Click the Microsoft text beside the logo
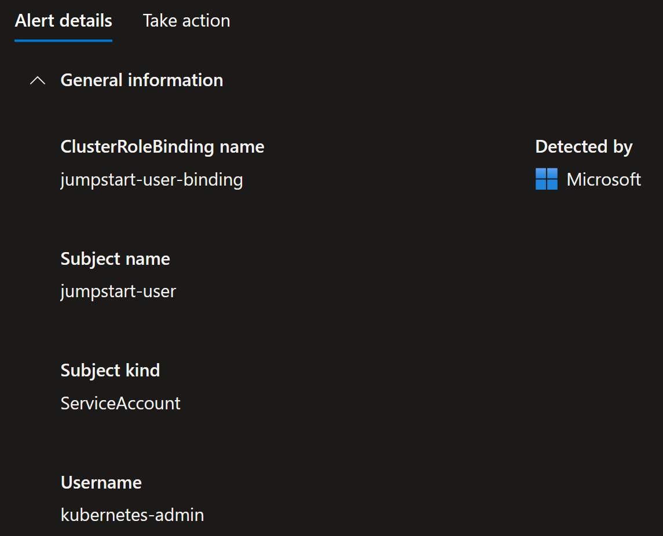This screenshot has height=536, width=663. [x=603, y=179]
